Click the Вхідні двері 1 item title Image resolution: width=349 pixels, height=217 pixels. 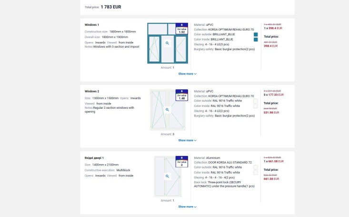94,158
